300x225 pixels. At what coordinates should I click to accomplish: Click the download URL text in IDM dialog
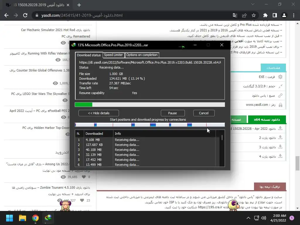pos(150,62)
